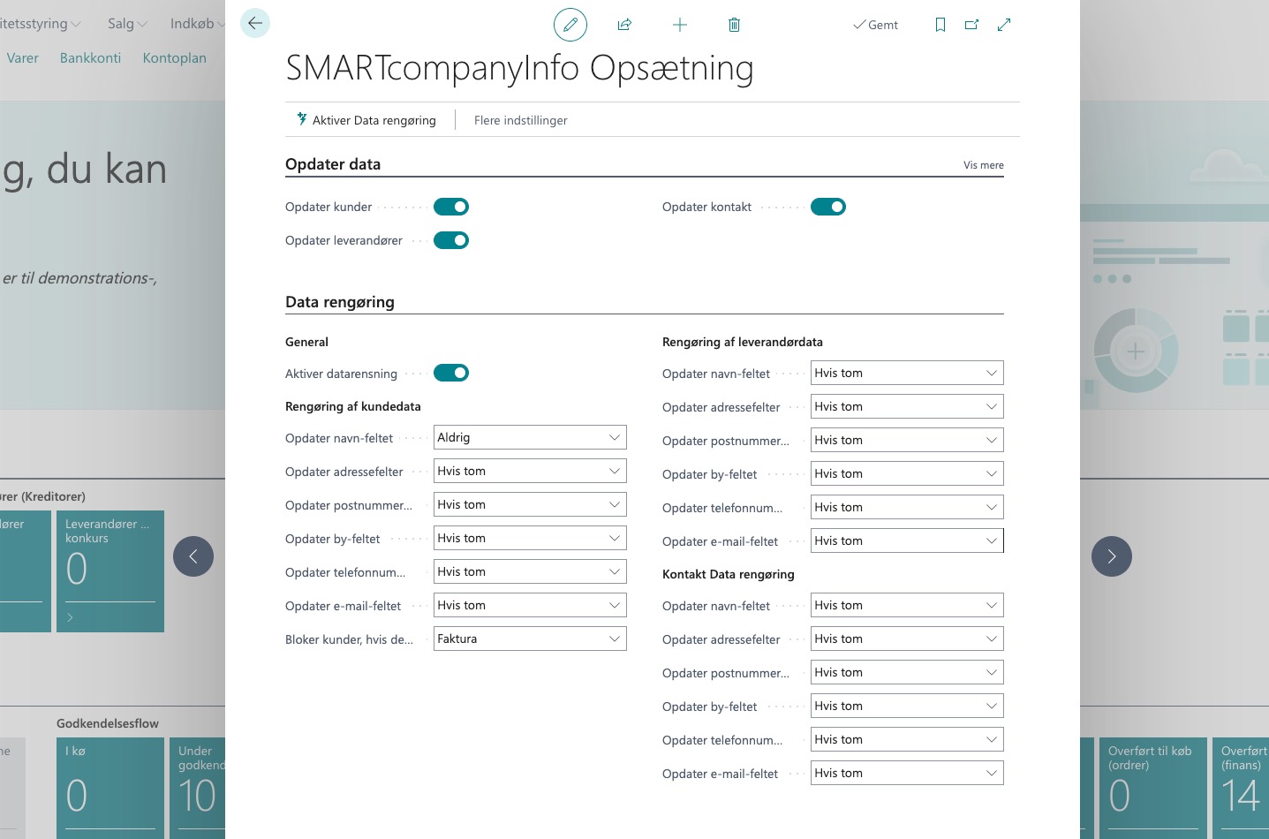Click the bookmark icon
Viewport: 1269px width, 839px height.
click(x=940, y=25)
